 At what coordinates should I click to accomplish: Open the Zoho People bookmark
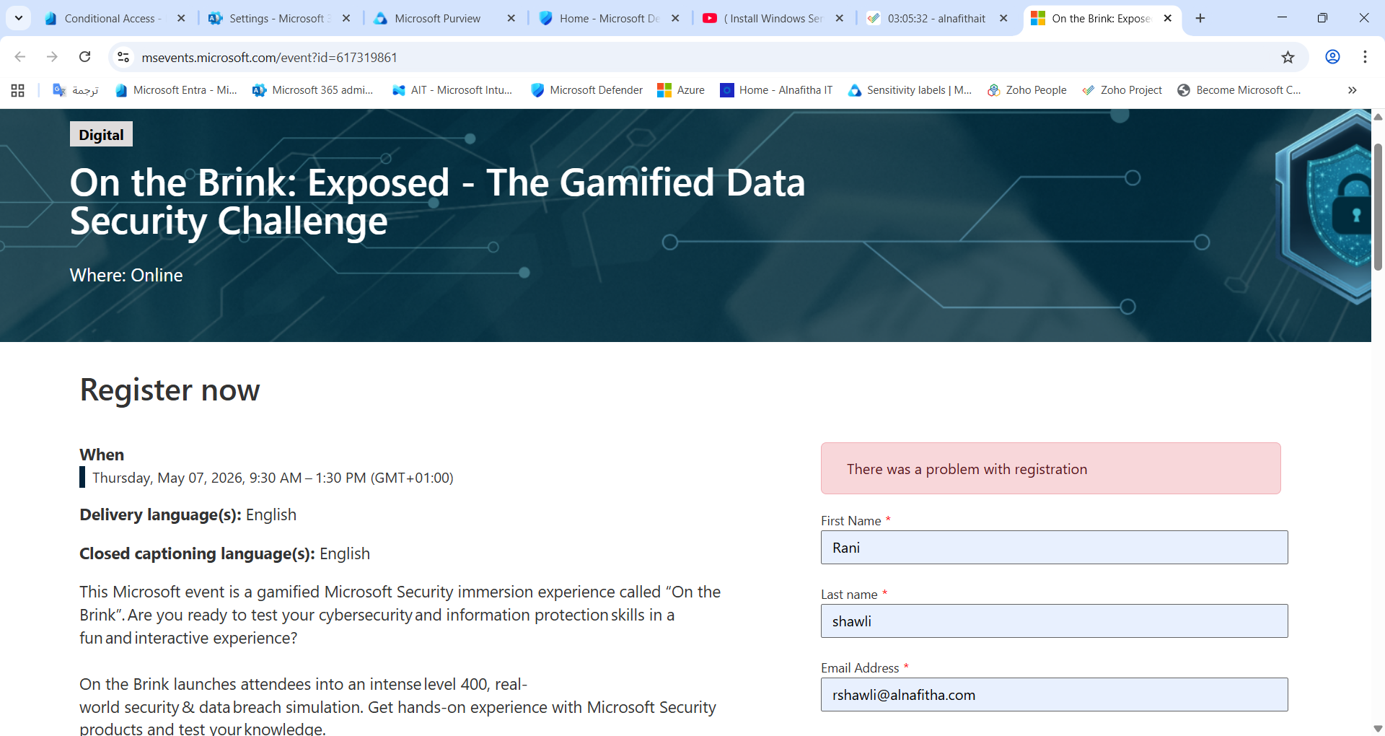(1027, 90)
